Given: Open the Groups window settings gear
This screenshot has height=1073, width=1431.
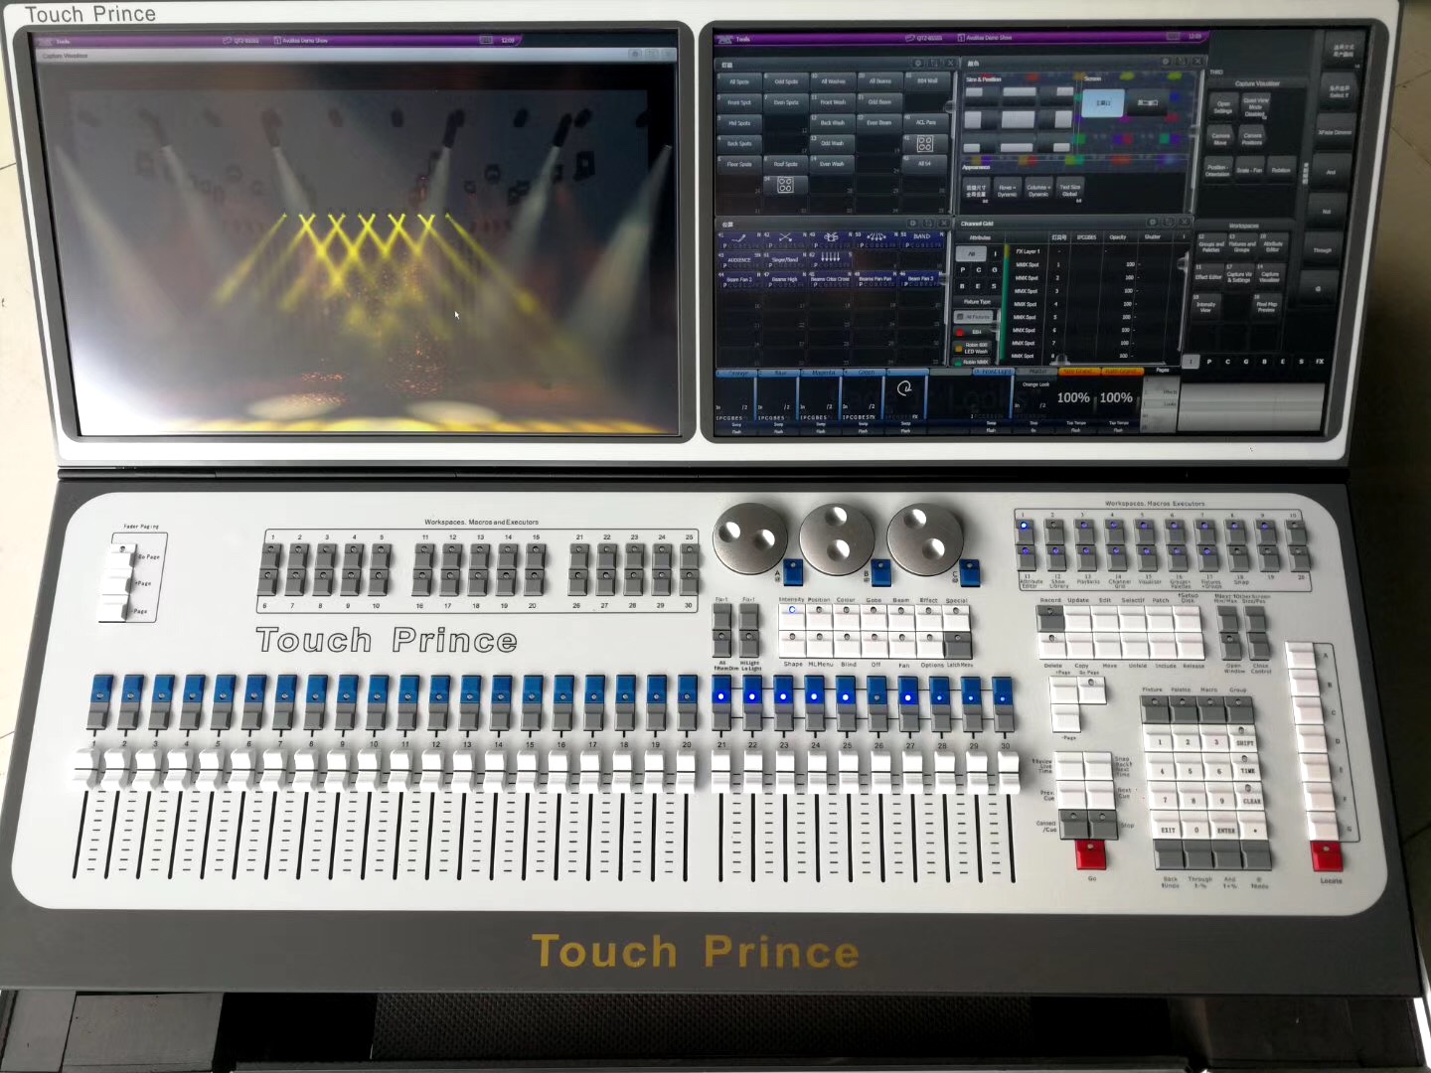Looking at the screenshot, I should pyautogui.click(x=919, y=63).
